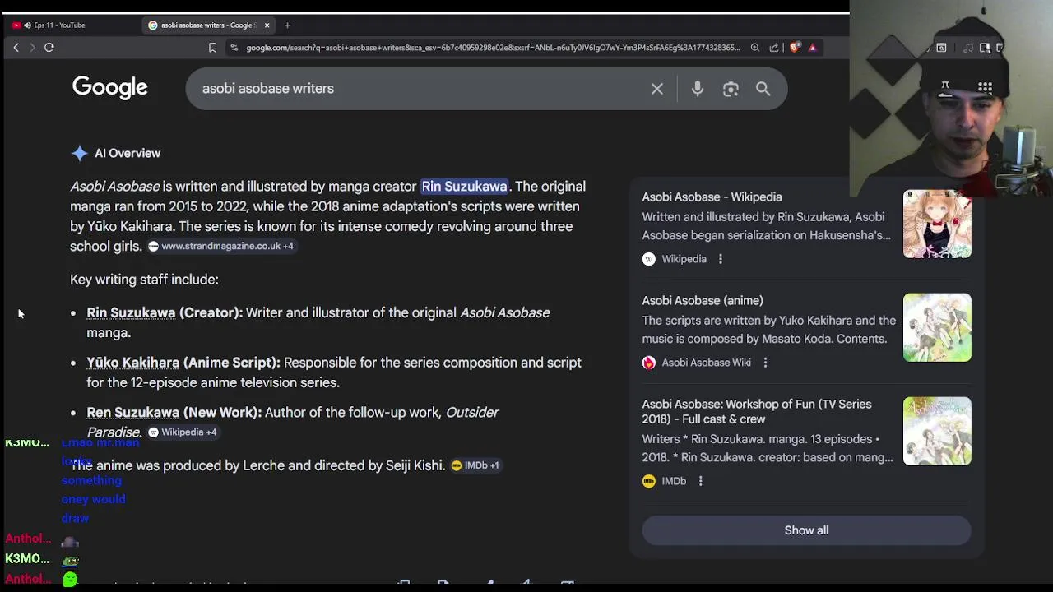Click the Brave Rewards triangle icon
1053x592 pixels.
click(x=812, y=48)
